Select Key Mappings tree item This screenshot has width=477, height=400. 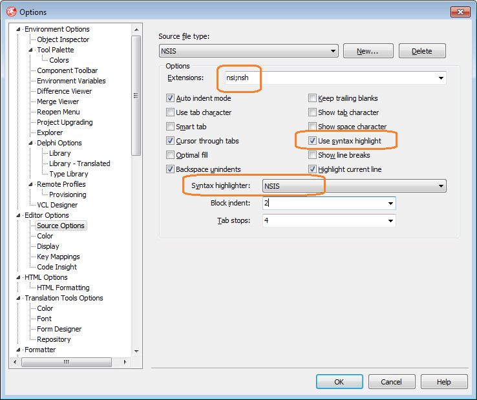click(x=58, y=257)
